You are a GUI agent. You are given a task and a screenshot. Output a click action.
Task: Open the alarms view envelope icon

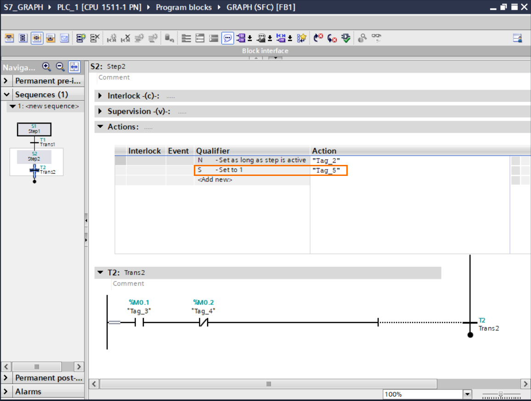pyautogui.click(x=64, y=38)
